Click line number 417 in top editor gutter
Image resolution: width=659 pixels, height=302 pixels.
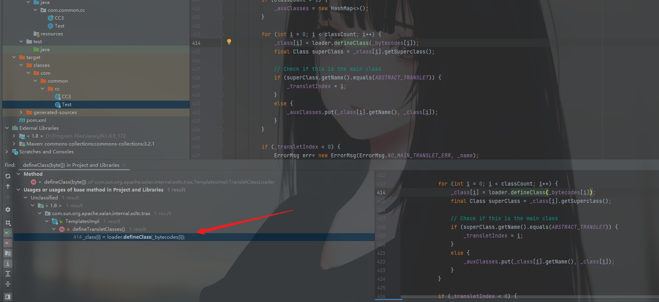point(196,69)
